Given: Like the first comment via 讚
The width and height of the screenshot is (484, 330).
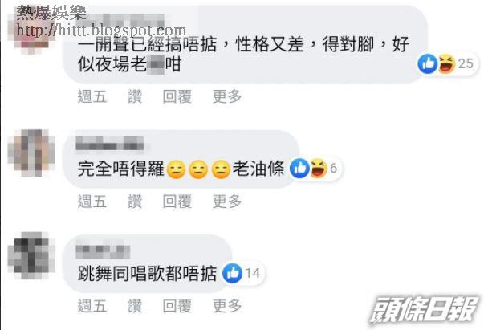Looking at the screenshot, I should (x=135, y=96).
